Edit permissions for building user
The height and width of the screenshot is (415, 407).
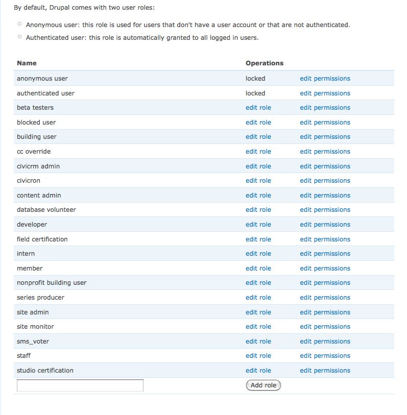(x=325, y=137)
